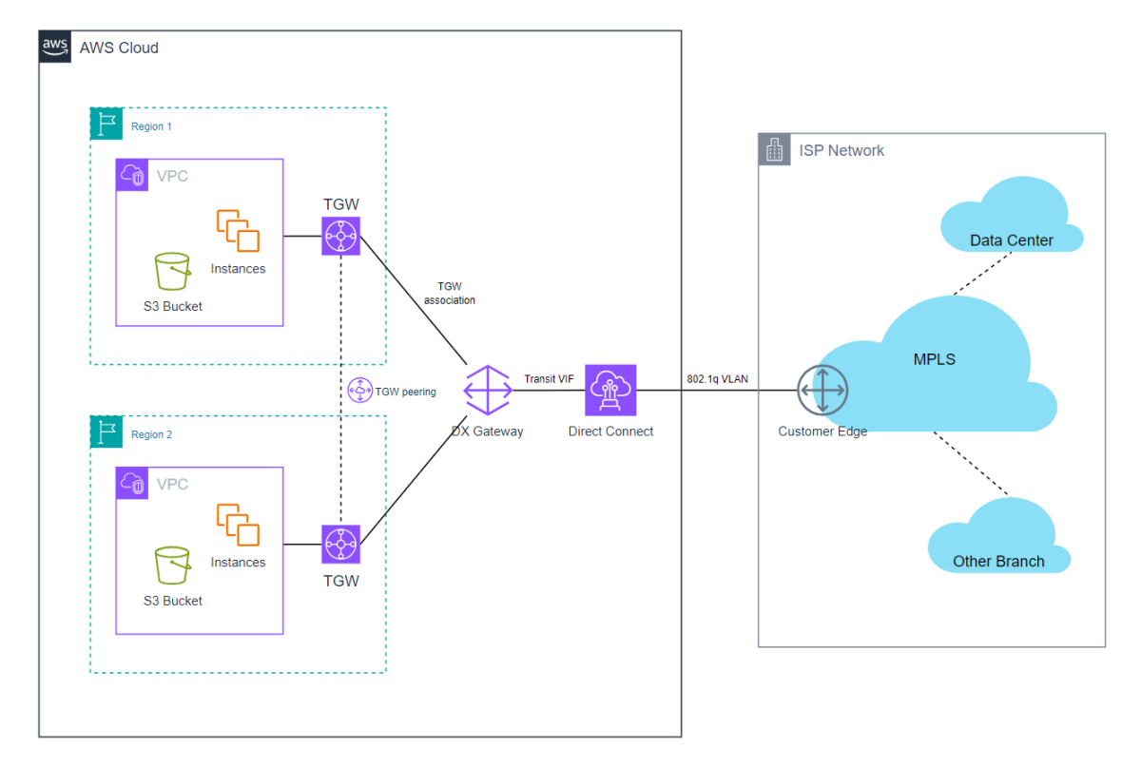This screenshot has height=767, width=1141.
Task: Click the 802.1q VLAN link label
Action: pyautogui.click(x=718, y=378)
